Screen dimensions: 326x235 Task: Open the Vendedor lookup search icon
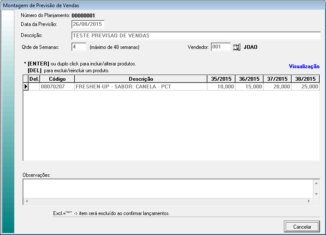237,47
